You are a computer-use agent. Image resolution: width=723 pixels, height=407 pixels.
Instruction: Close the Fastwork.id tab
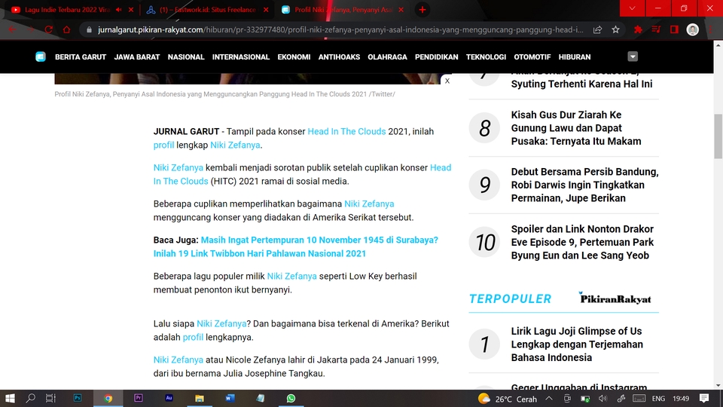266,10
